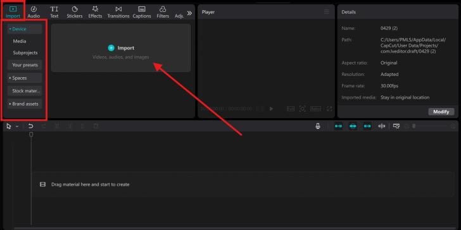
Task: Click the timeline playhead marker
Action: 31,135
